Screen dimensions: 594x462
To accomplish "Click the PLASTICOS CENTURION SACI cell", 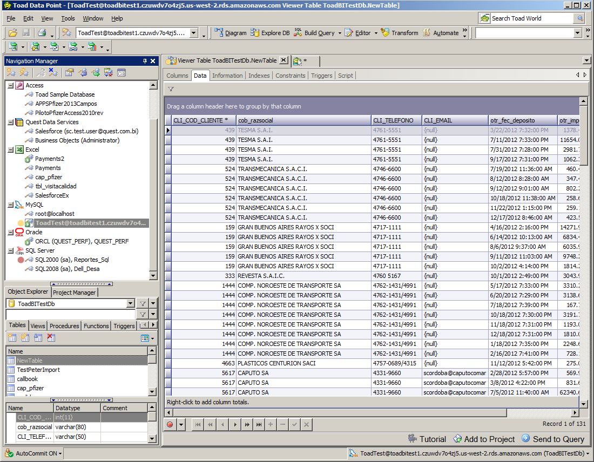I will 303,364.
